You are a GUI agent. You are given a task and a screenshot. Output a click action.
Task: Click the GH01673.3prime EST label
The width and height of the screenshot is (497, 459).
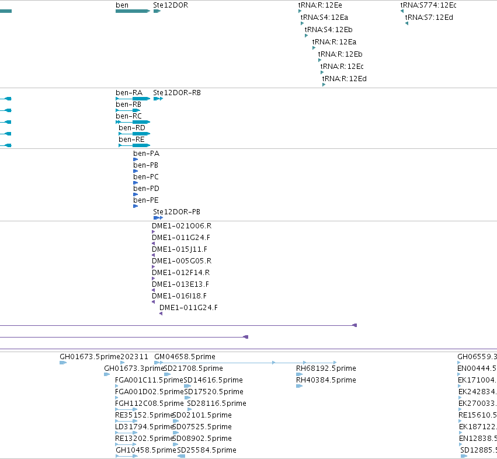pyautogui.click(x=133, y=368)
